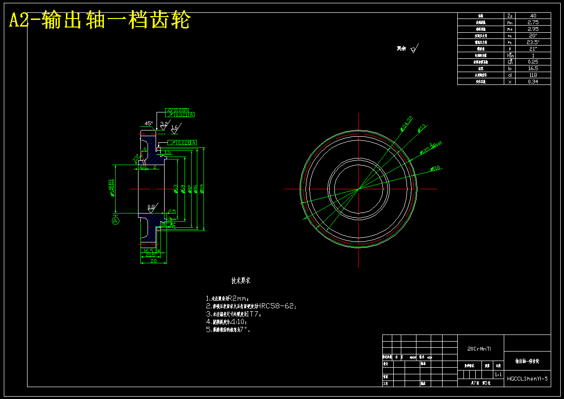The height and width of the screenshot is (399, 564).
Task: Click the "45°" chamfer angle label
Action: coord(148,123)
